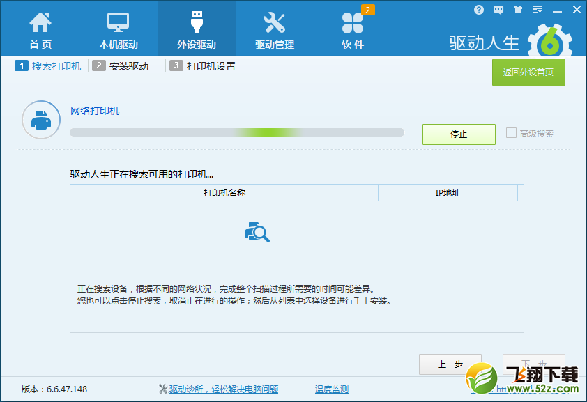This screenshot has width=587, height=402.
Task: Click the IP地址 column header
Action: point(448,192)
